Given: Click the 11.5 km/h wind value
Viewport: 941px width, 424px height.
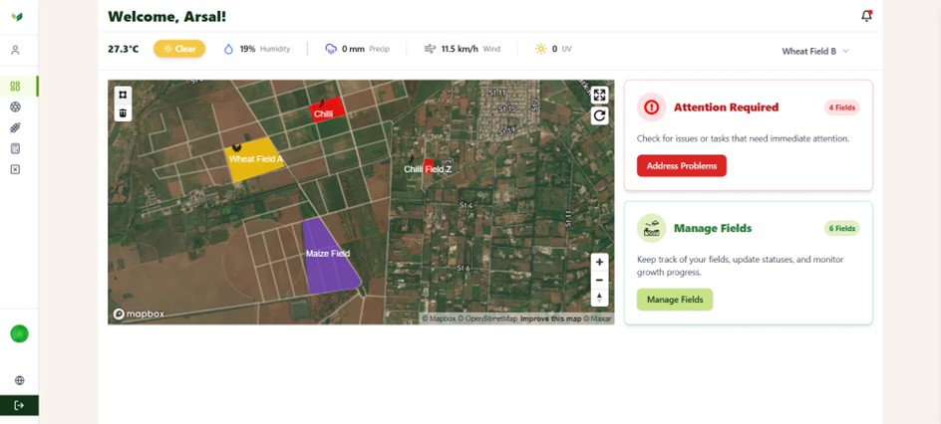Looking at the screenshot, I should [460, 49].
